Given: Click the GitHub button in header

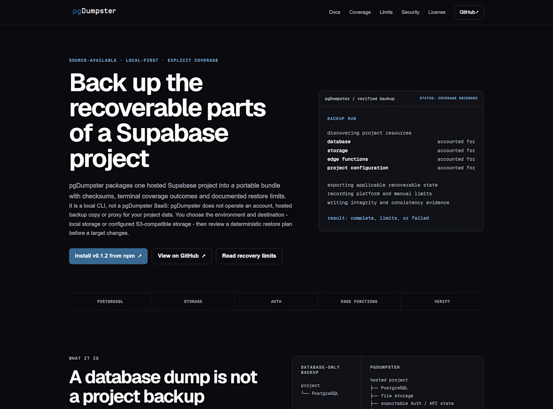Looking at the screenshot, I should click(469, 13).
